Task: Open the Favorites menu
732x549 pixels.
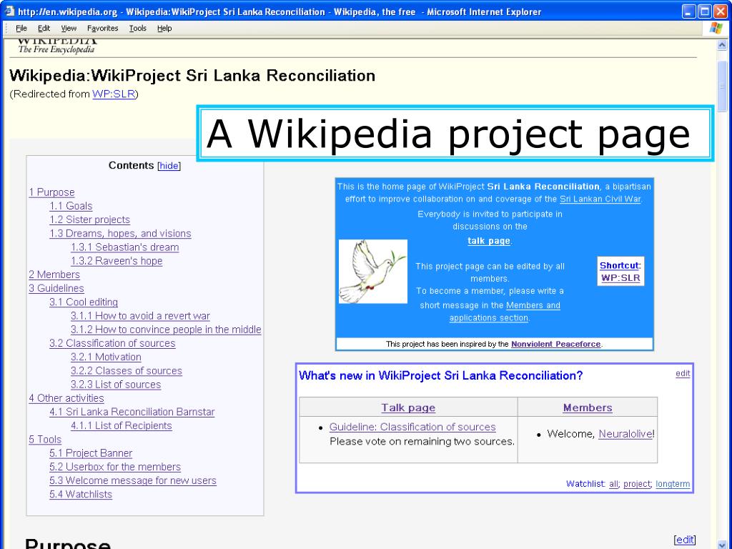Action: (x=103, y=29)
